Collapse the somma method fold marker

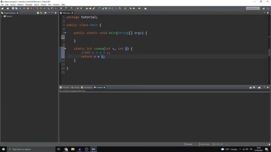click(x=65, y=49)
